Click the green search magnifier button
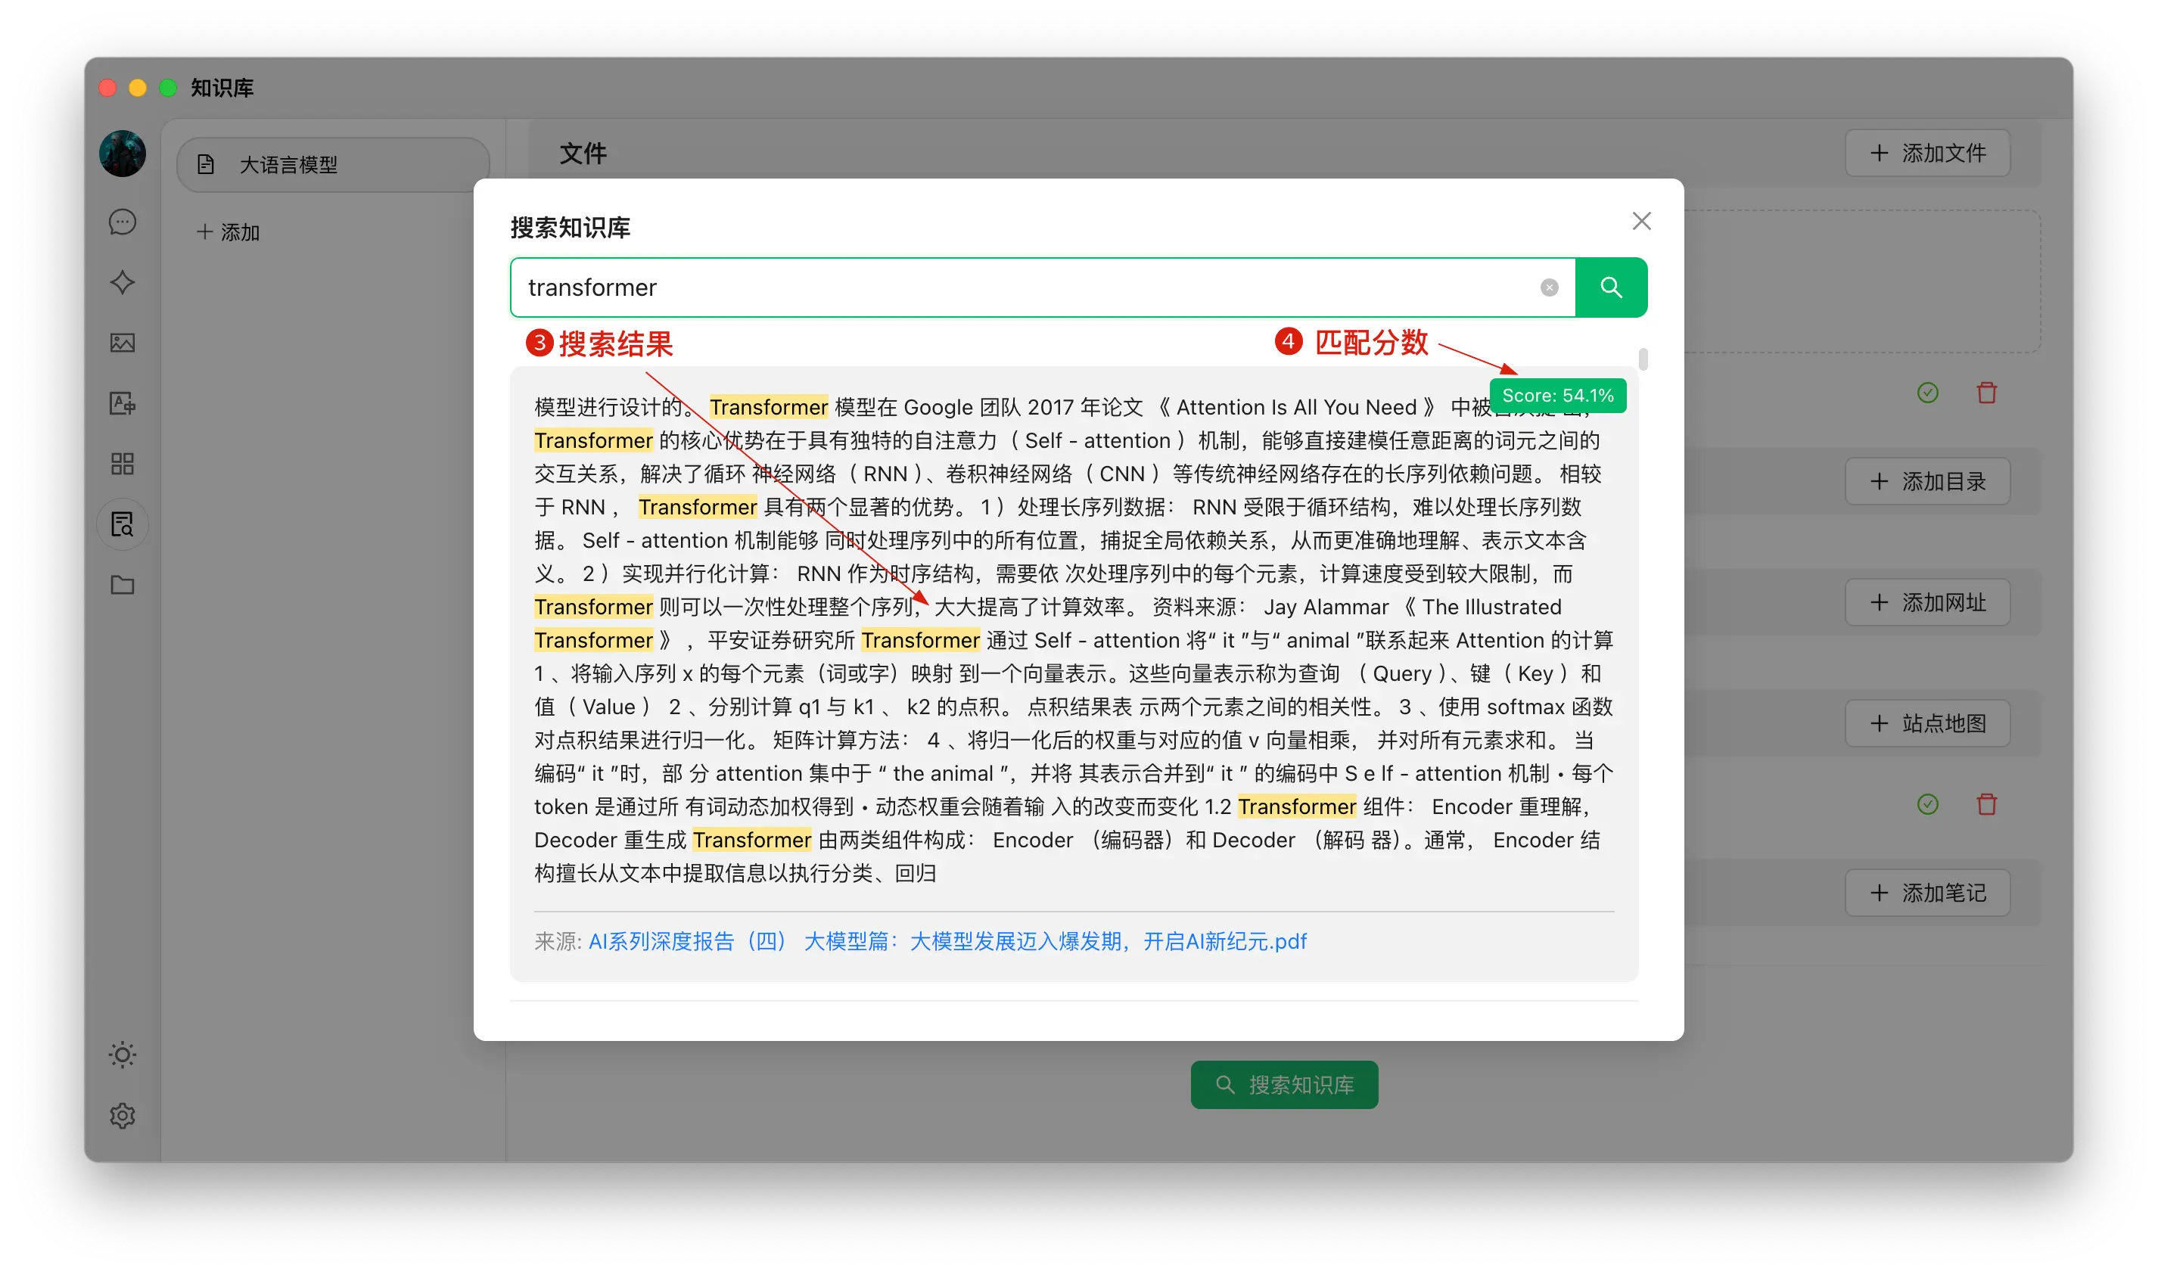 pyautogui.click(x=1610, y=287)
